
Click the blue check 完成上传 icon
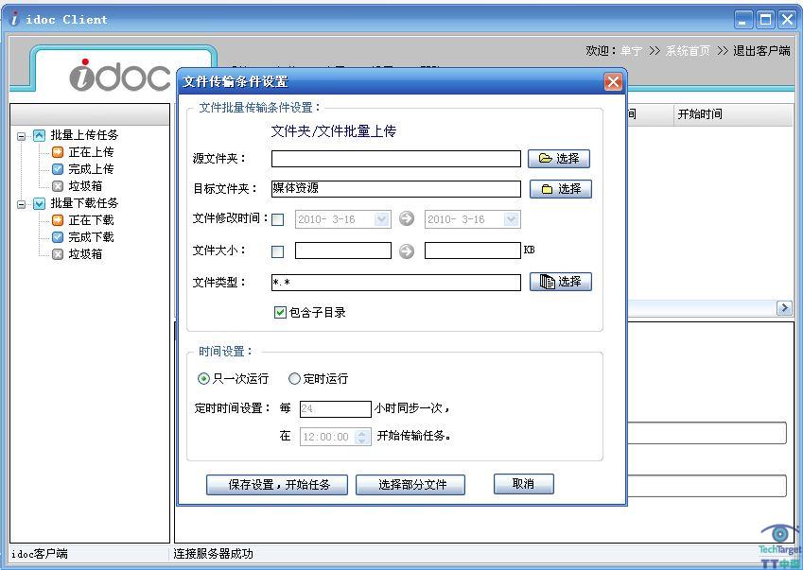tap(58, 169)
